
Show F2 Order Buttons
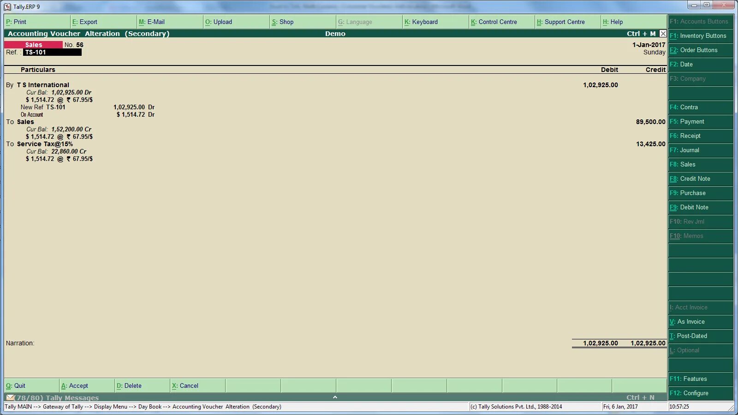click(x=701, y=50)
